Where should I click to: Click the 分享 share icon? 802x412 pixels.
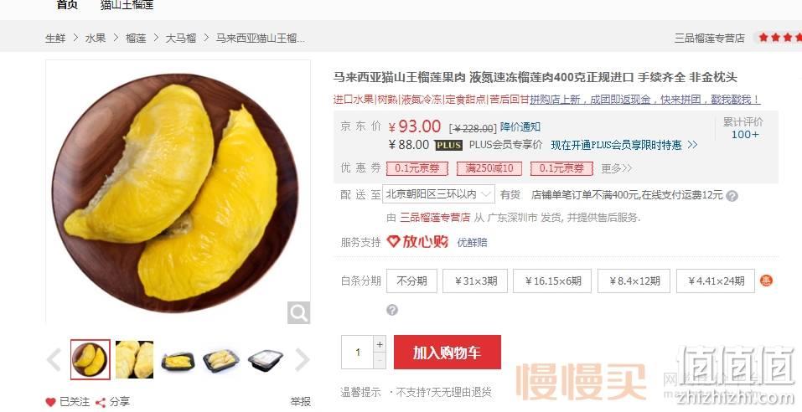pos(101,402)
